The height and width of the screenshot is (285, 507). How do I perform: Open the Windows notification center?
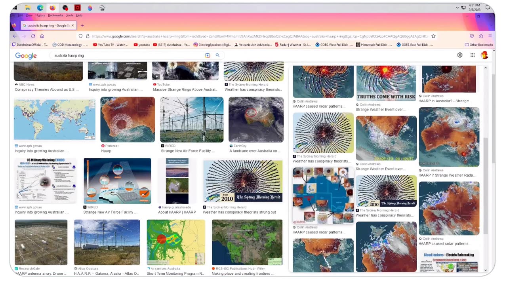[488, 8]
